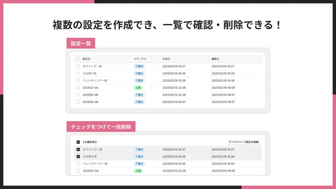Open the 202506~08 setting name
The image size is (336, 189).
pos(90,95)
